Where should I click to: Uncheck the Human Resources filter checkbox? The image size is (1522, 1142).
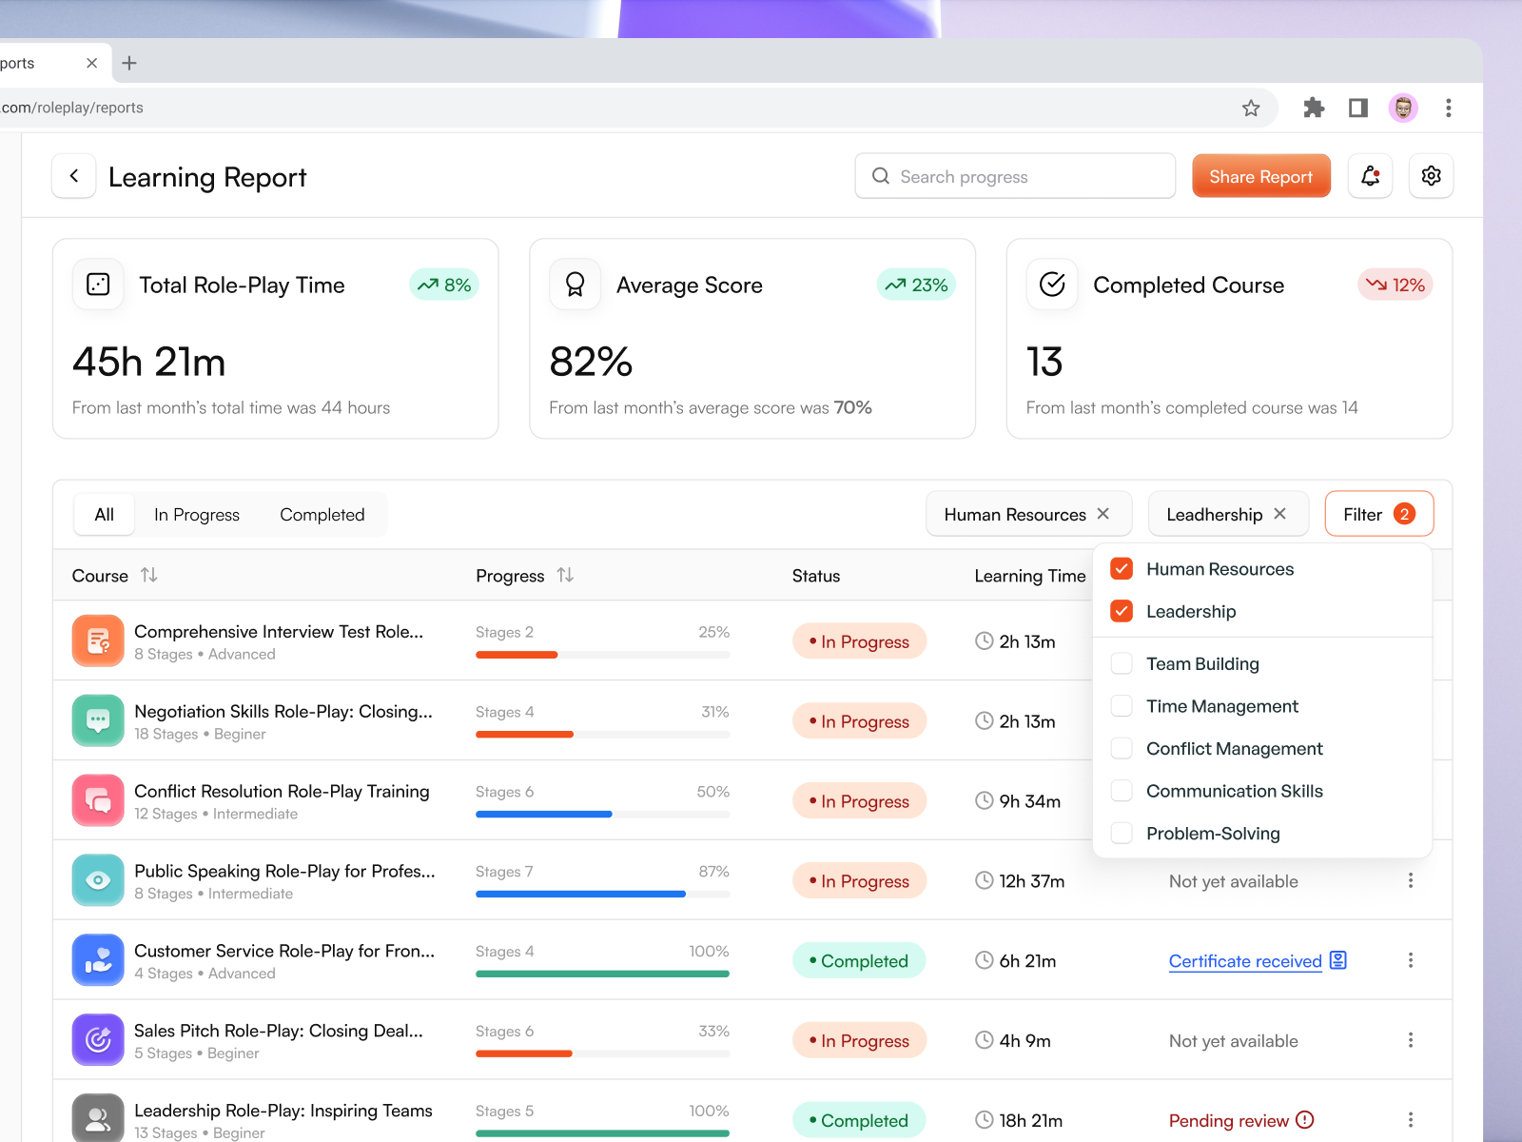(1122, 568)
